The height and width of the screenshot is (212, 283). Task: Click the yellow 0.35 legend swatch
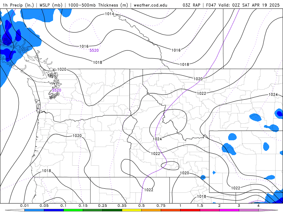pos(132,210)
